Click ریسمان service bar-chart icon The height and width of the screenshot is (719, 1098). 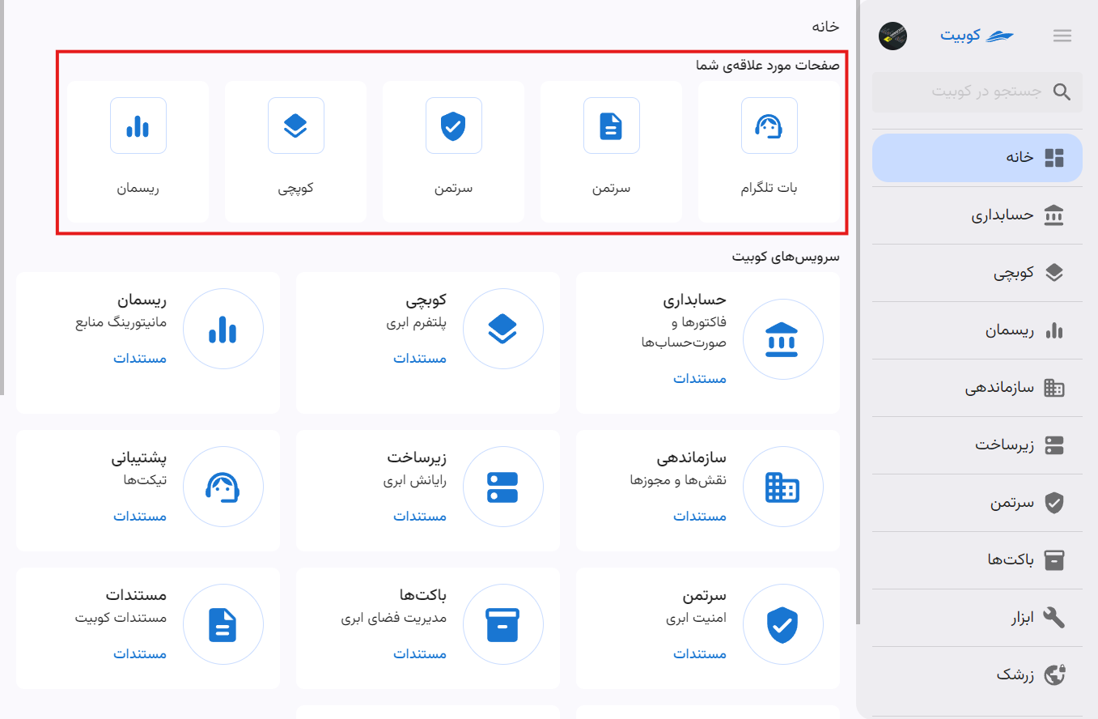[223, 329]
